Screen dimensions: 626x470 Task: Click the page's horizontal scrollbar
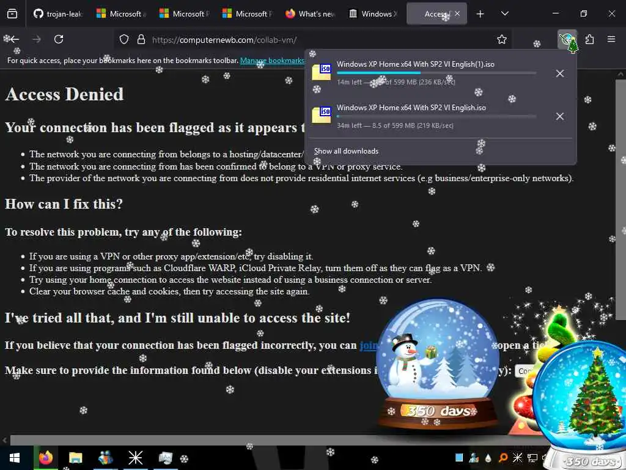click(x=279, y=441)
